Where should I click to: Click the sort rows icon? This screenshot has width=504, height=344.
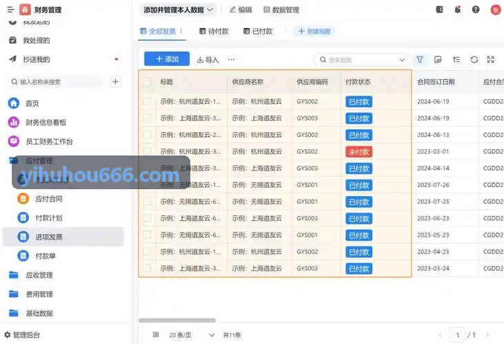tap(456, 60)
